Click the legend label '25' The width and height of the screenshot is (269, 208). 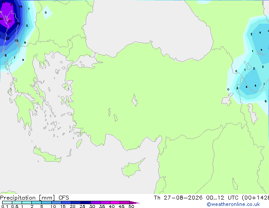click(82, 206)
